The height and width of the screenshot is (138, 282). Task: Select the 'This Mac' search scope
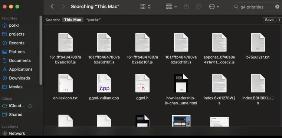pyautogui.click(x=73, y=20)
